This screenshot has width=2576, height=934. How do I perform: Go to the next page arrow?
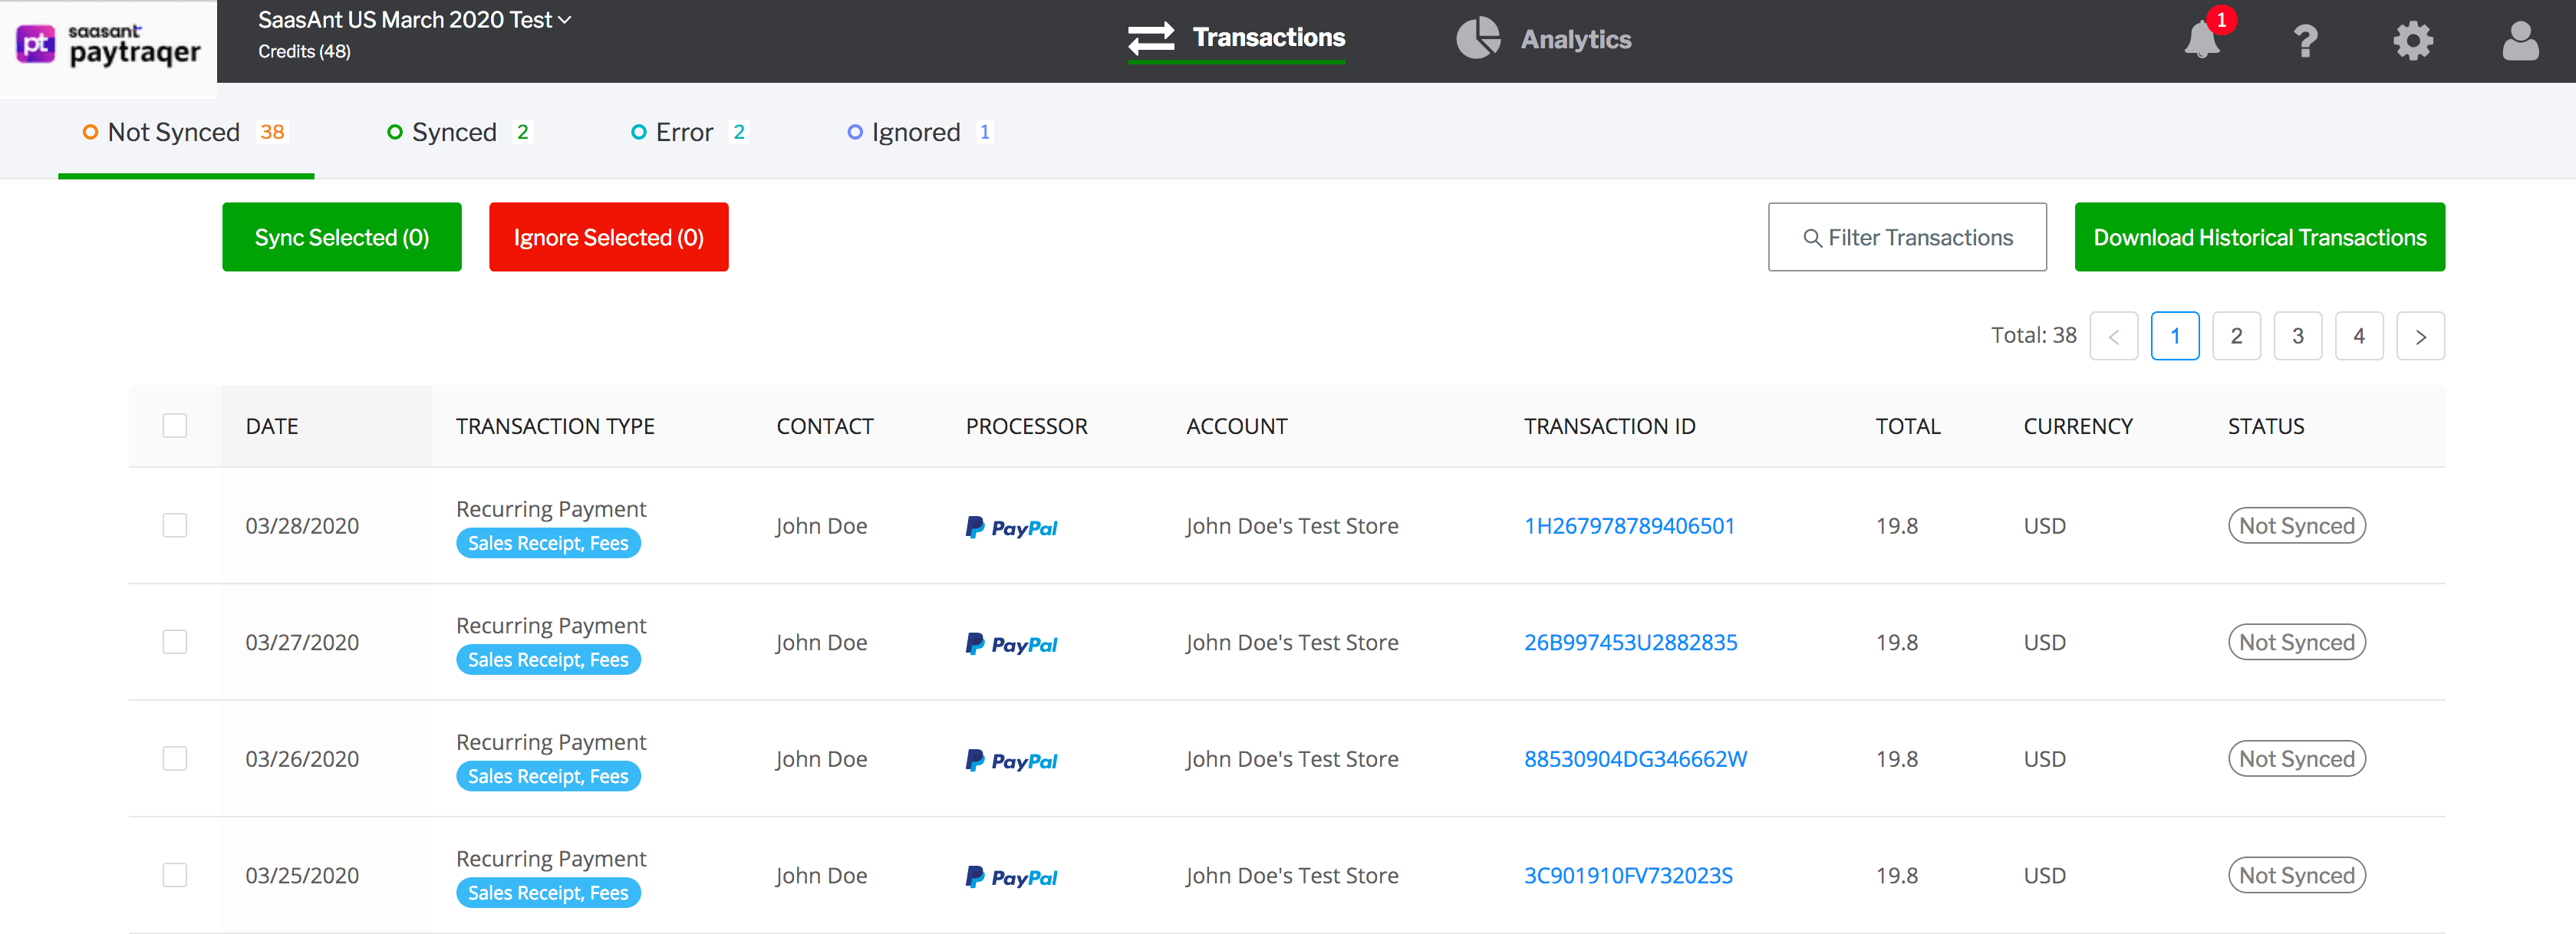pos(2420,336)
